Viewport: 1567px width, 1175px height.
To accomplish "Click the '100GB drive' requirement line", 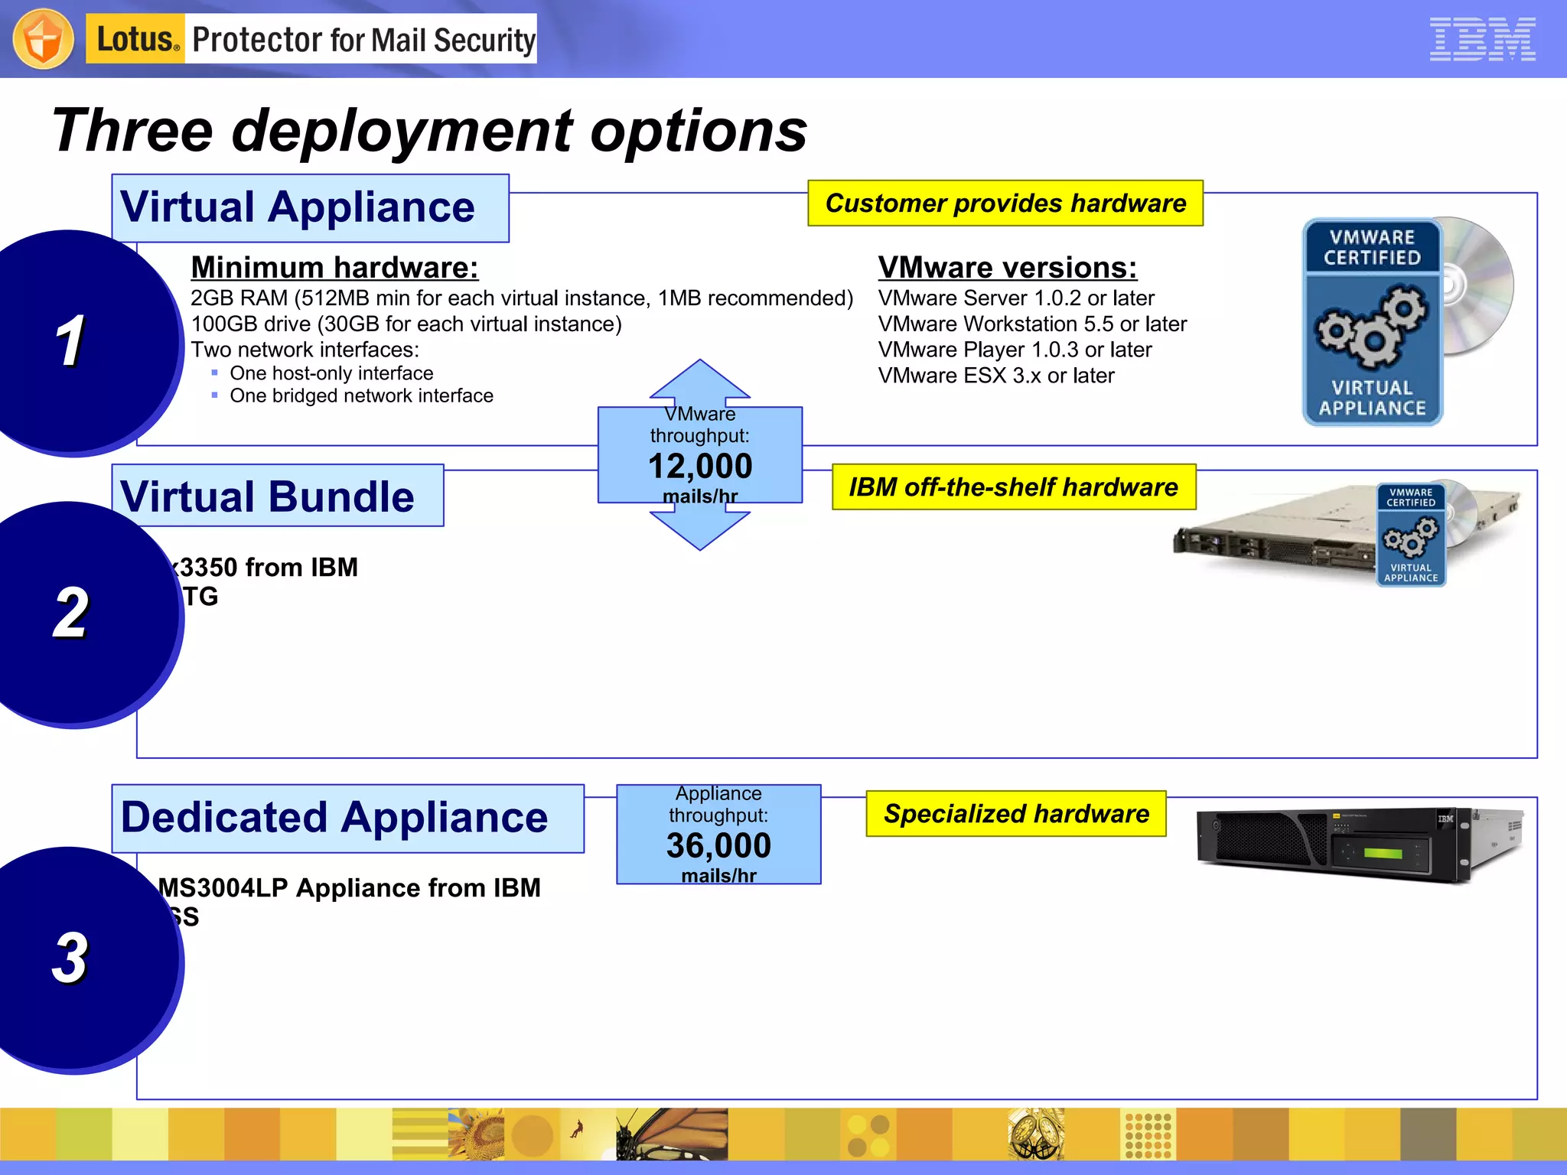I will coord(406,324).
